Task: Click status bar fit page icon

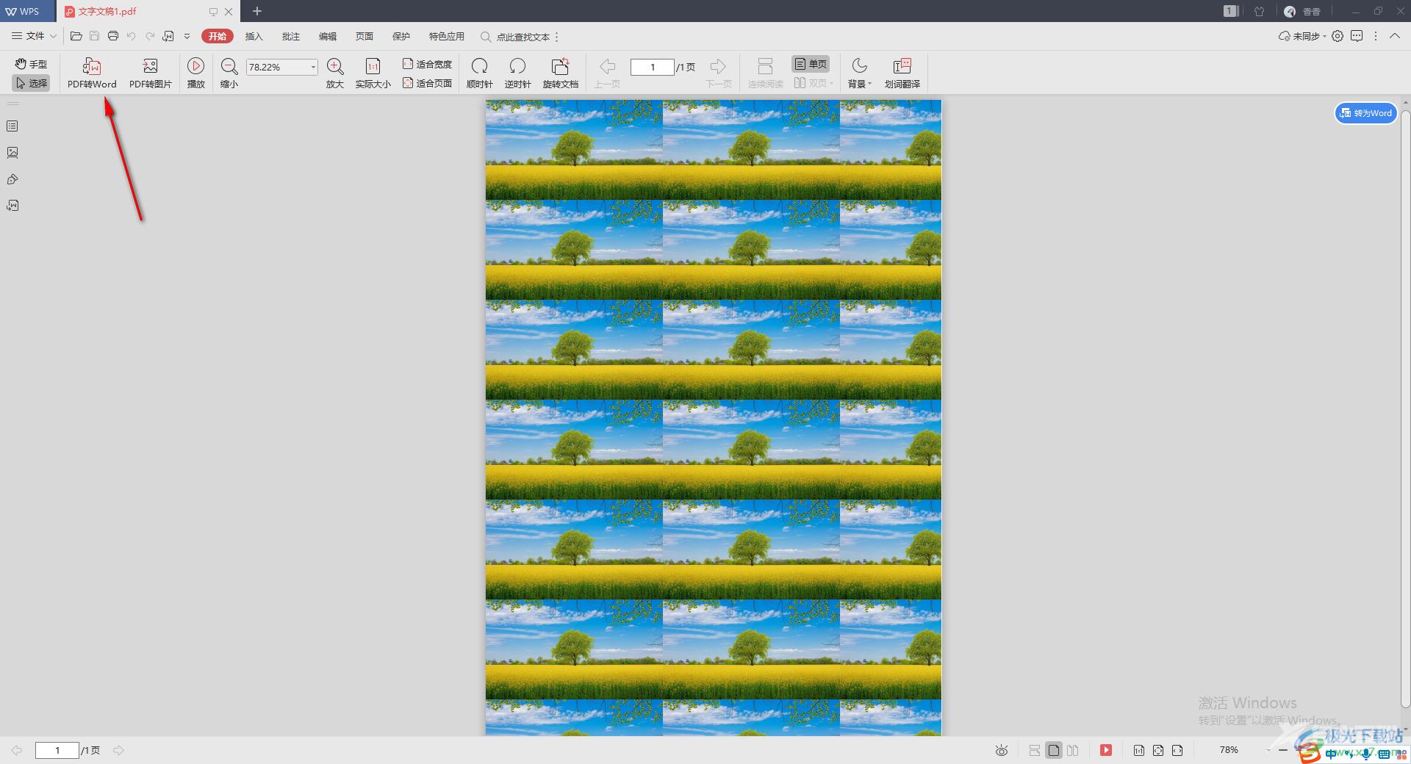Action: pyautogui.click(x=1158, y=750)
